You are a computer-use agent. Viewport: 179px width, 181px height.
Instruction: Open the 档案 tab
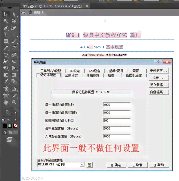[x=111, y=75]
